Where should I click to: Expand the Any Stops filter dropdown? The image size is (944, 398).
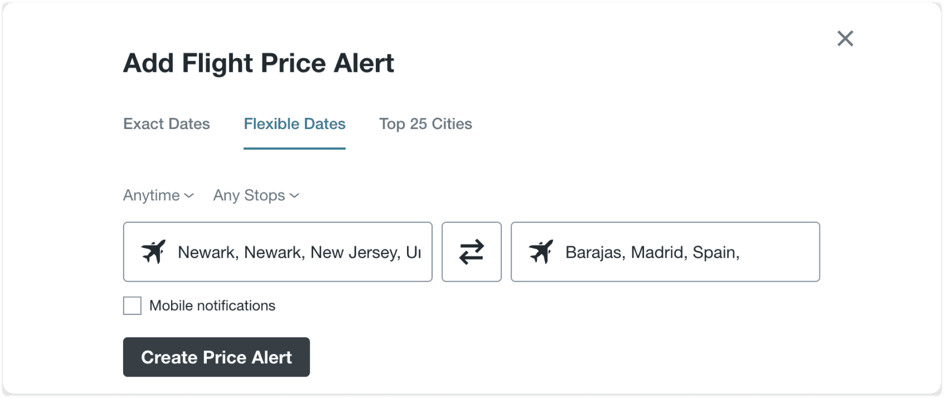[x=256, y=195]
